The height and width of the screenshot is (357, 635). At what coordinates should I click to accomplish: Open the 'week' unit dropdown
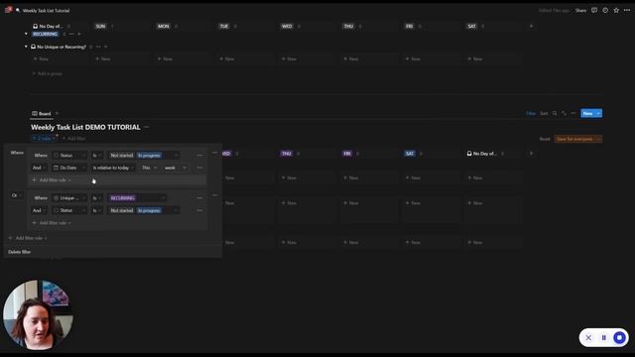(x=175, y=168)
